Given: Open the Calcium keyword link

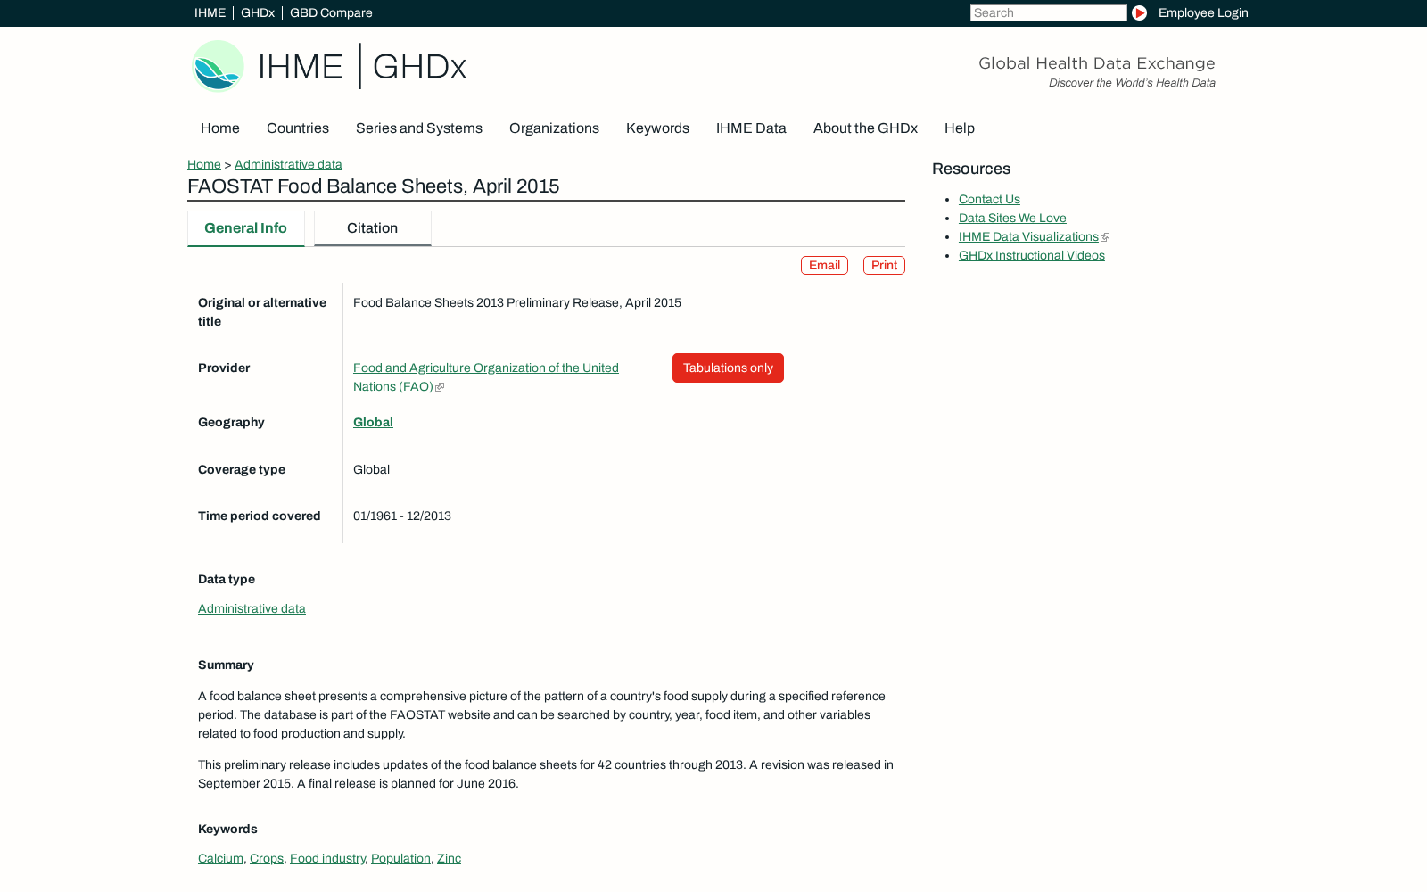Looking at the screenshot, I should (220, 859).
